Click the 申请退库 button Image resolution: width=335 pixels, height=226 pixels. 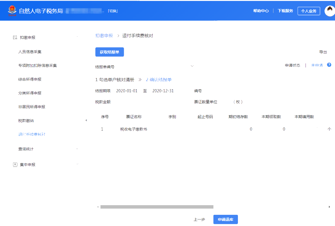coord(226,219)
